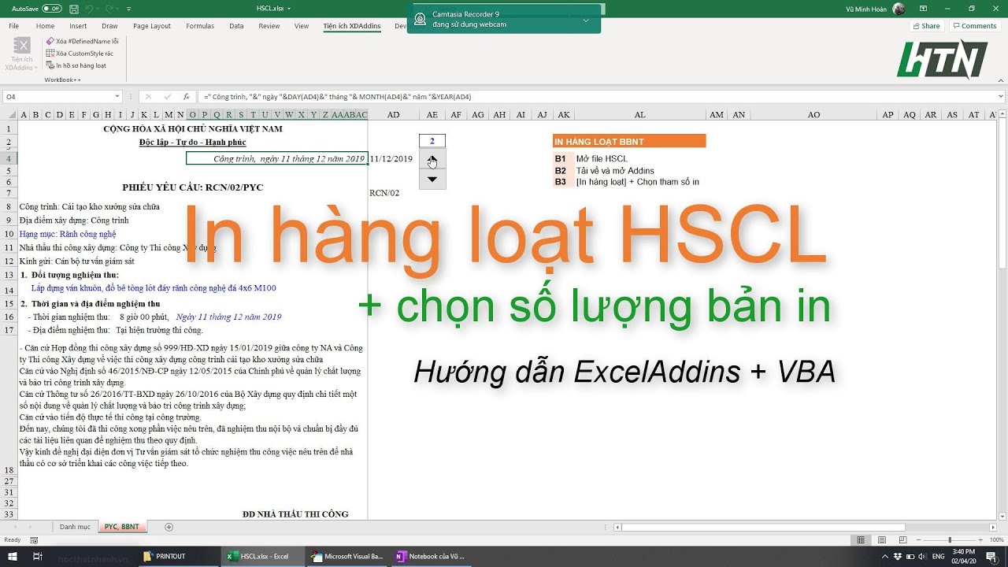This screenshot has width=1008, height=567.
Task: Click the Save disk icon
Action: 73,9
